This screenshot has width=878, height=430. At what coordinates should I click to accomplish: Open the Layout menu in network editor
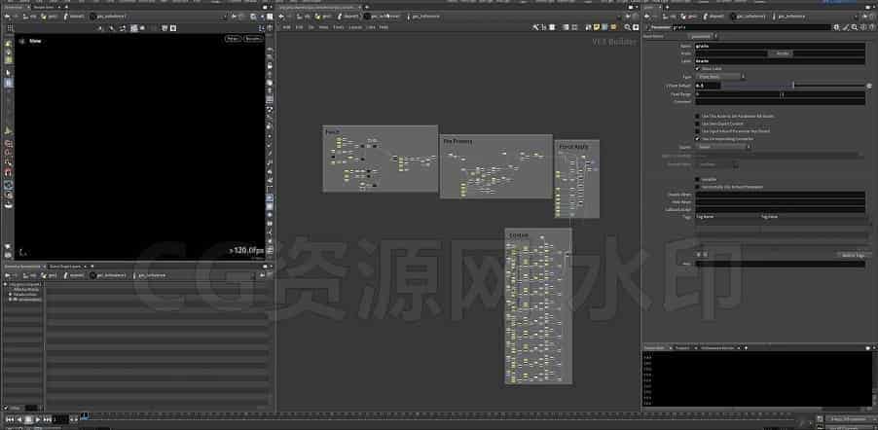click(355, 27)
